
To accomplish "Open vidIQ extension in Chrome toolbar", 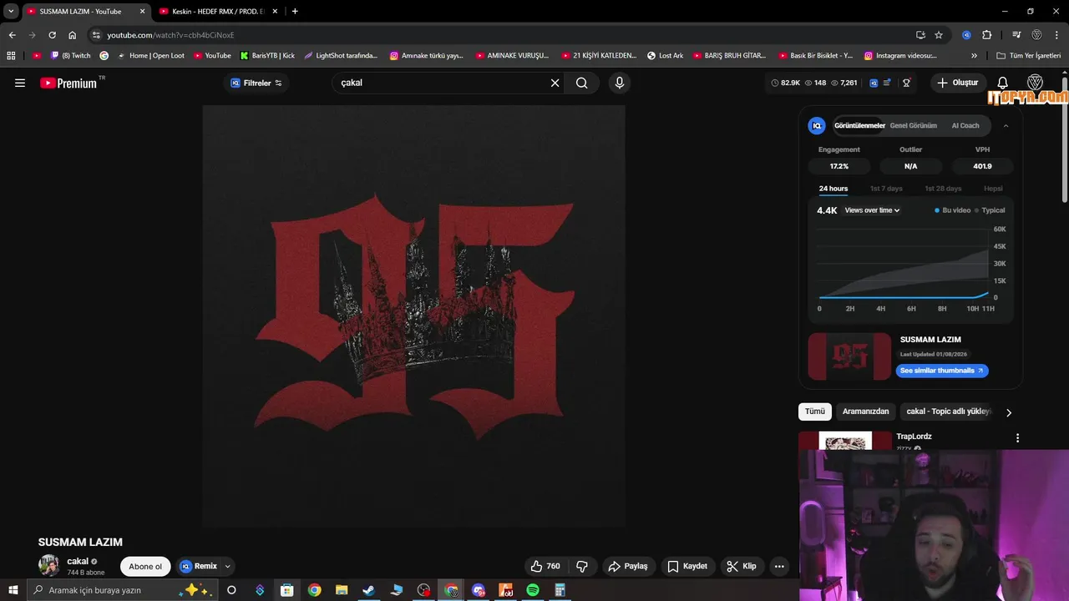I will [966, 35].
